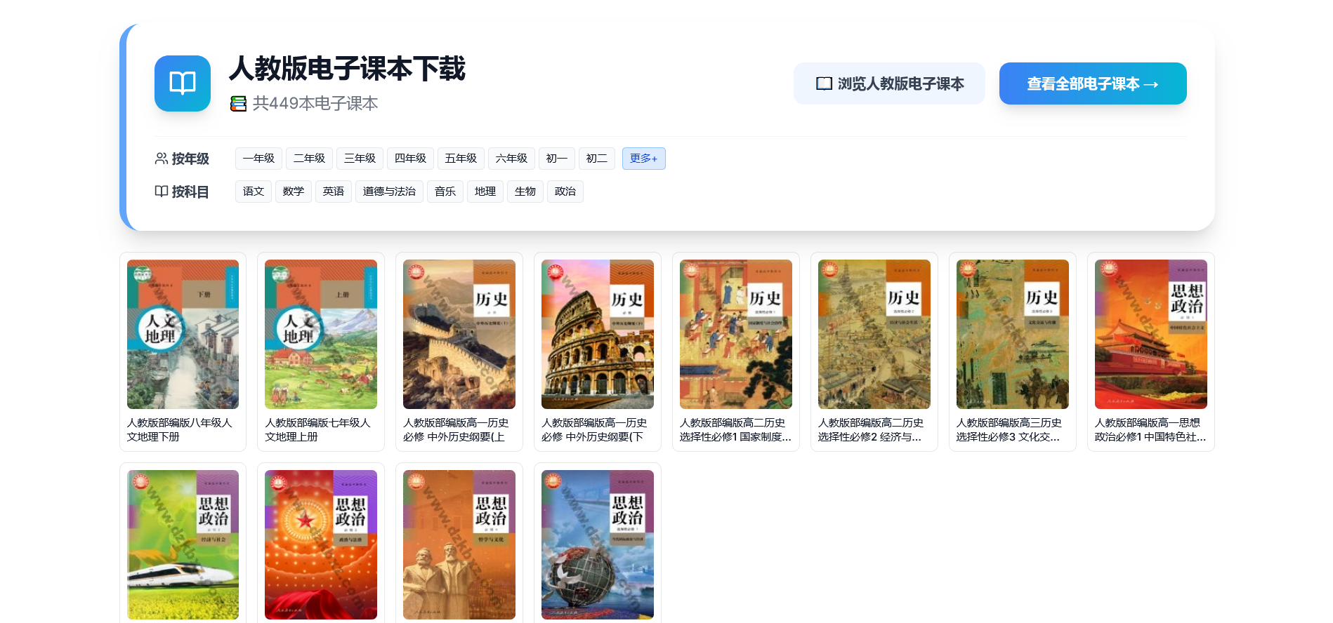The height and width of the screenshot is (623, 1333).
Task: Select the 道德与法治 subject tag
Action: pos(389,192)
